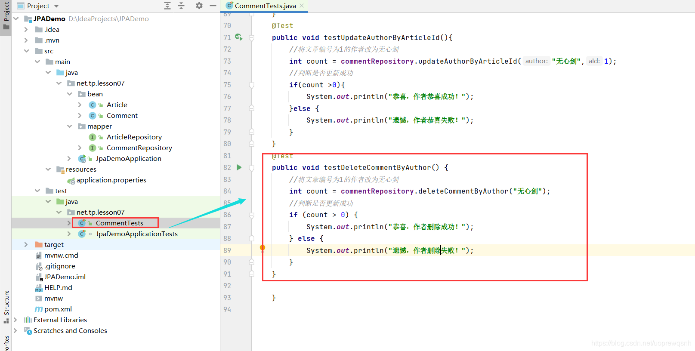Click the resources folder

point(81,169)
